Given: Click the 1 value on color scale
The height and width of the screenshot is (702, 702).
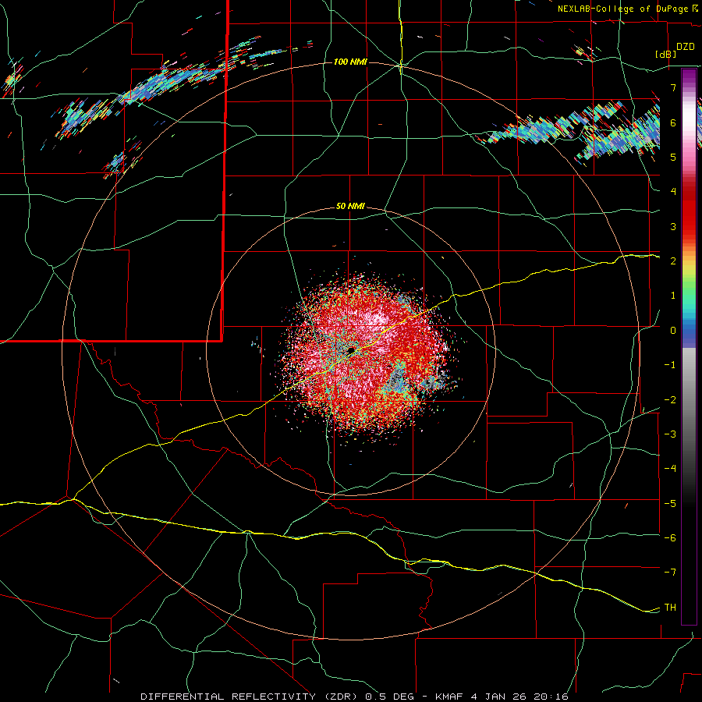Looking at the screenshot, I should [673, 296].
